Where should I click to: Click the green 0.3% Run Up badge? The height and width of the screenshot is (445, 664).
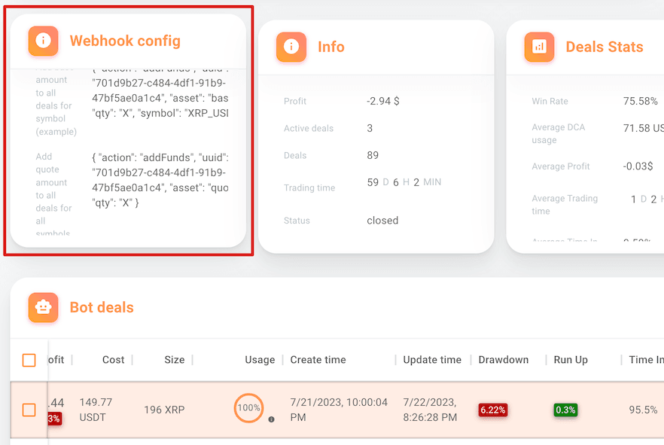click(x=565, y=410)
